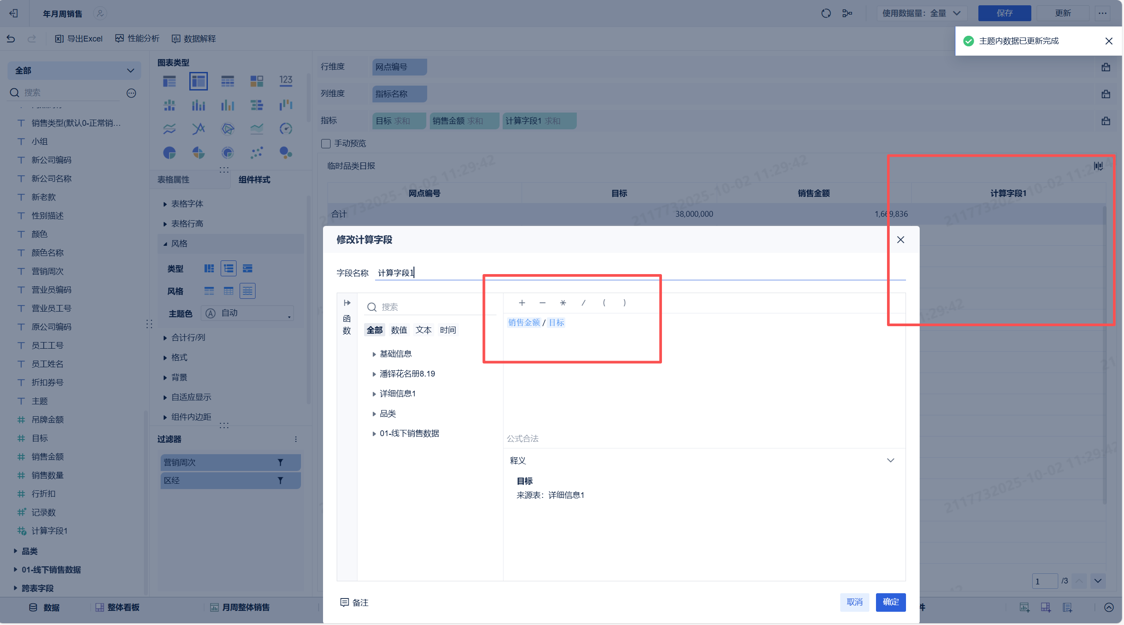Click the plus operator in formula toolbar
The width and height of the screenshot is (1124, 625).
click(522, 303)
